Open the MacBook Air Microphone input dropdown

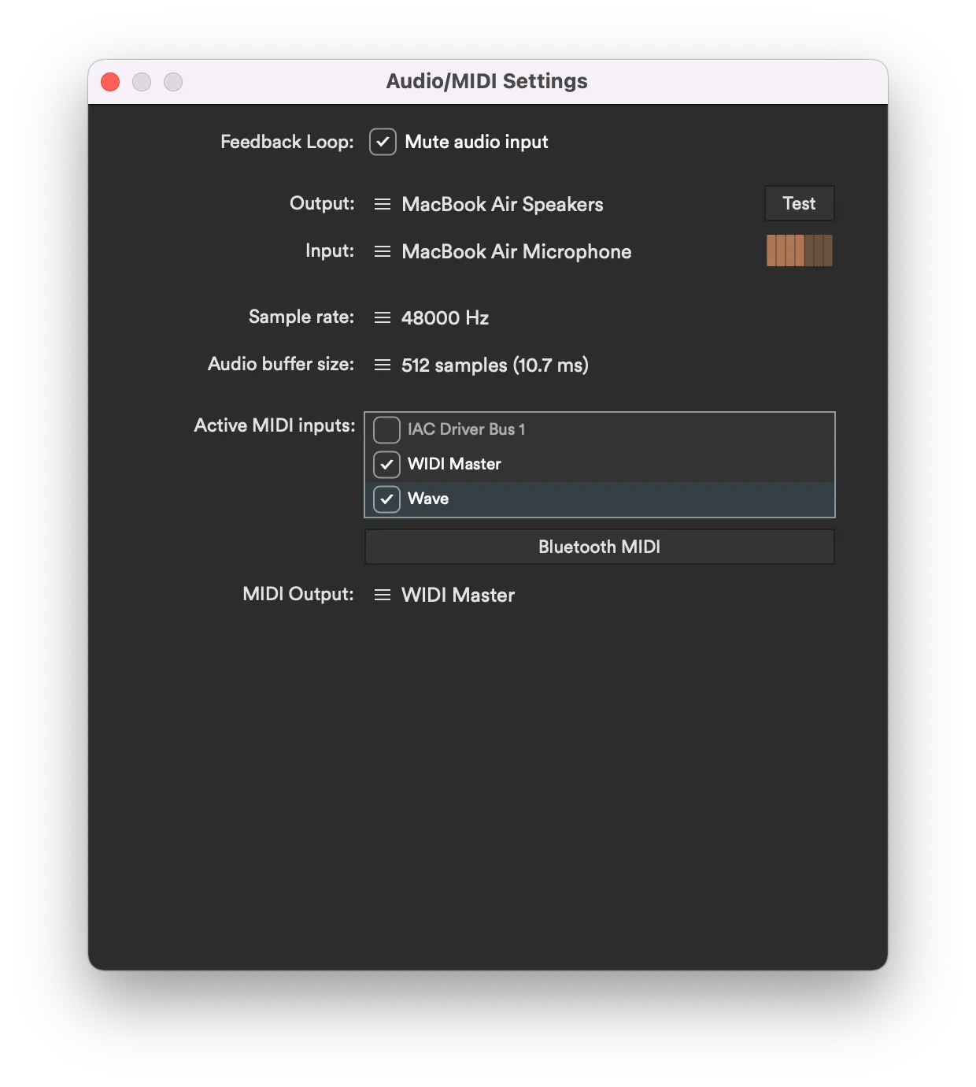[x=516, y=251]
